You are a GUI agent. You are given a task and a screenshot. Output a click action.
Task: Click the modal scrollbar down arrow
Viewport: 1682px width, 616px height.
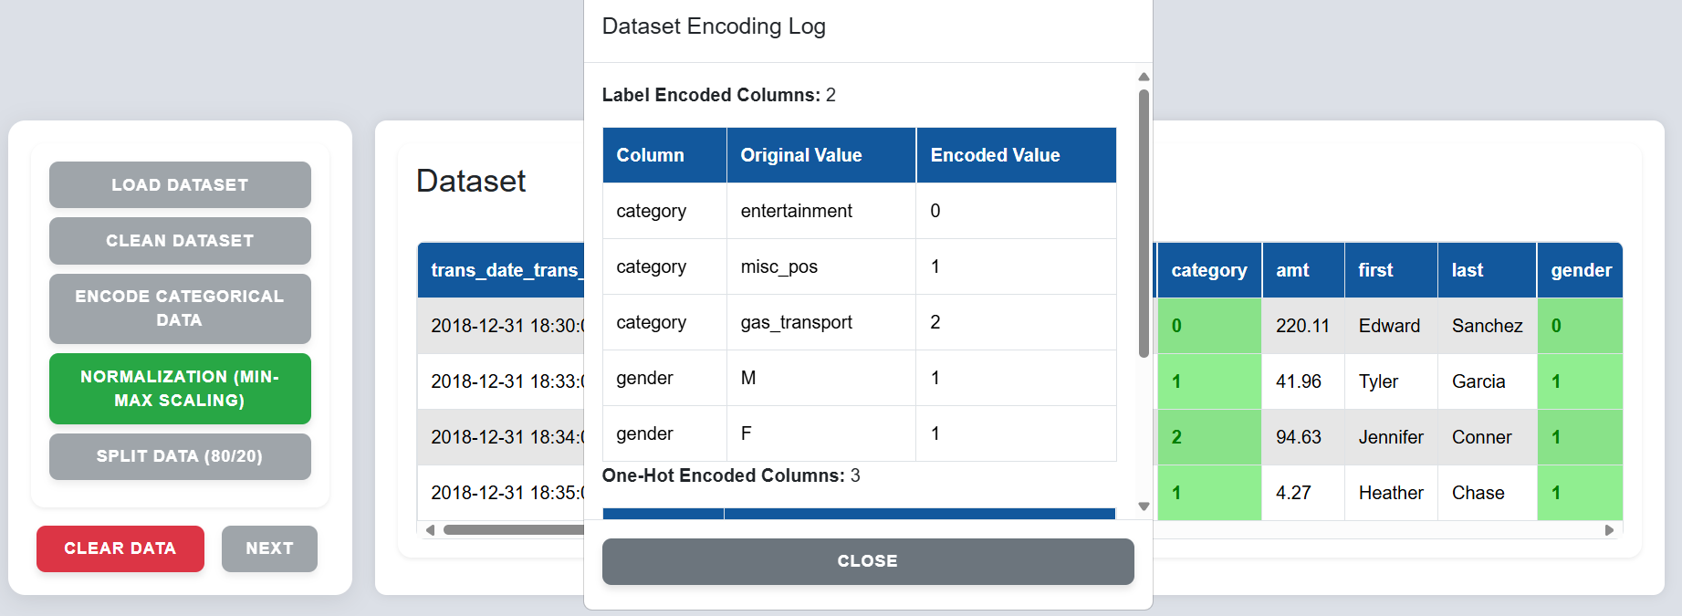(1144, 506)
